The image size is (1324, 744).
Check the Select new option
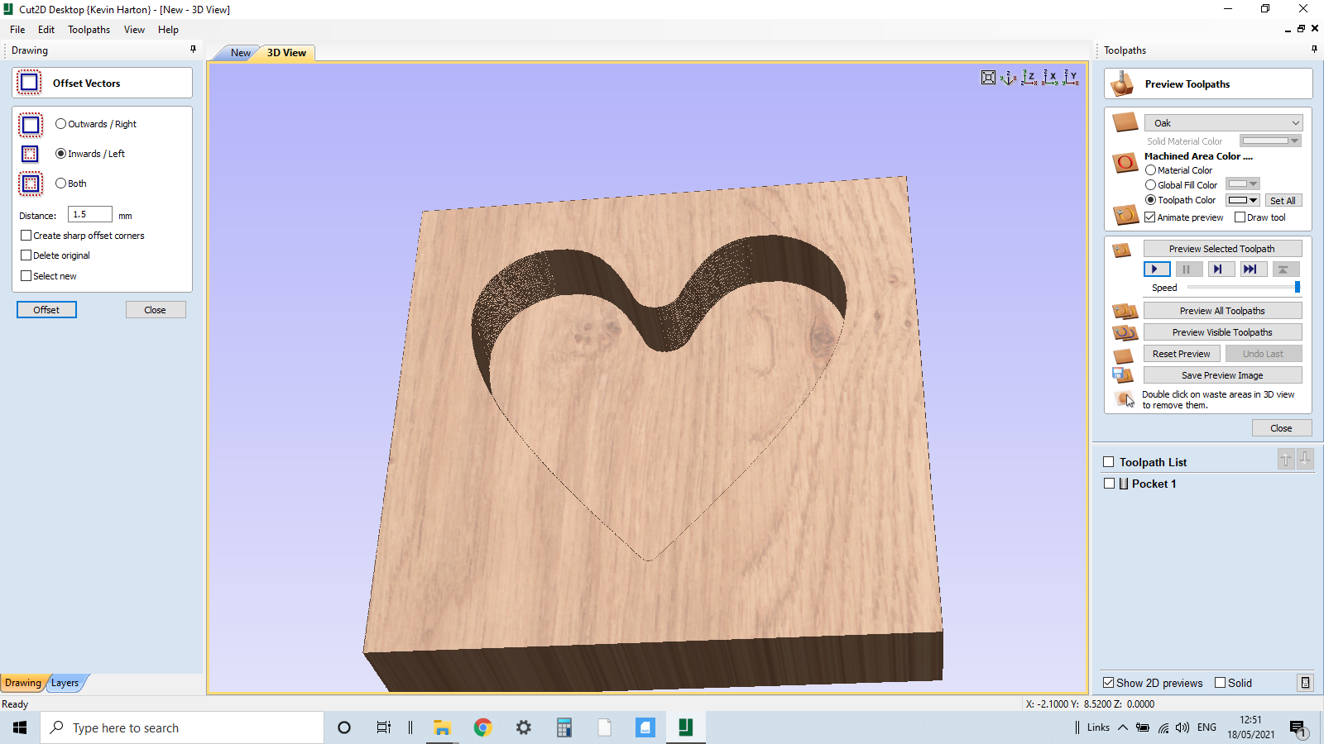tap(49, 276)
